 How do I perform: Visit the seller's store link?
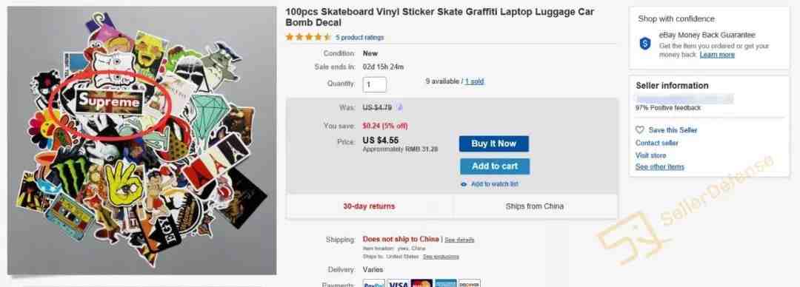[650, 155]
